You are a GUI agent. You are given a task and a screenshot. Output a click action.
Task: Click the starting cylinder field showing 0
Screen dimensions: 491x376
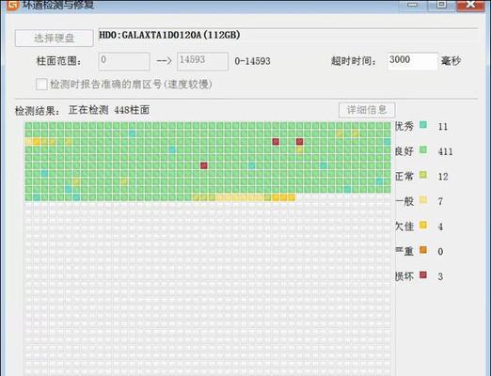(124, 61)
